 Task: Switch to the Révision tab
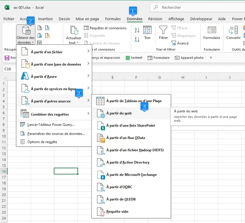[155, 19]
